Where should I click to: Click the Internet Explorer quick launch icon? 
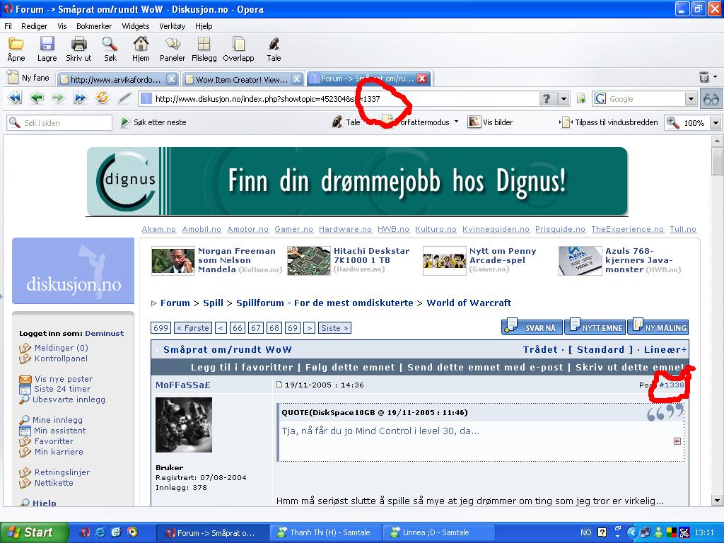click(x=100, y=532)
